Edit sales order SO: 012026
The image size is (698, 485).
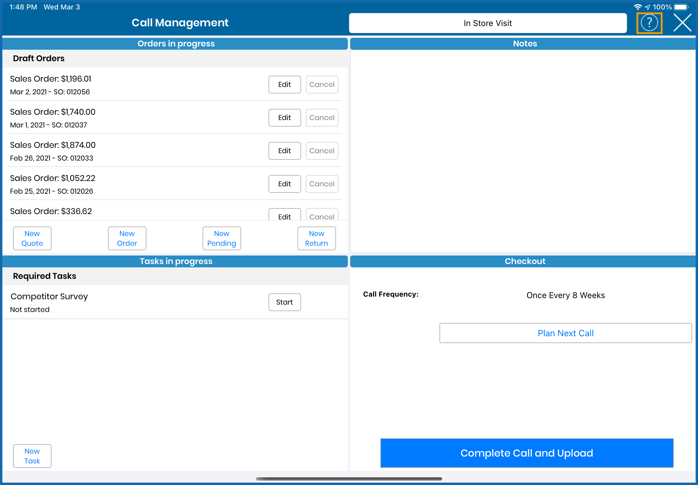coord(284,184)
